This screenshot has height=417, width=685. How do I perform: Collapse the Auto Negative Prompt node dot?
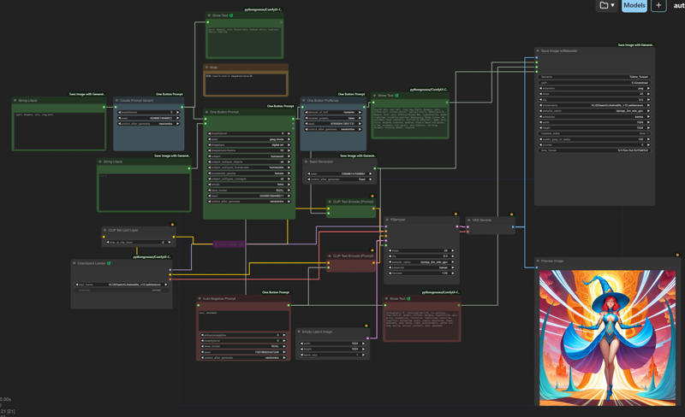pos(200,299)
